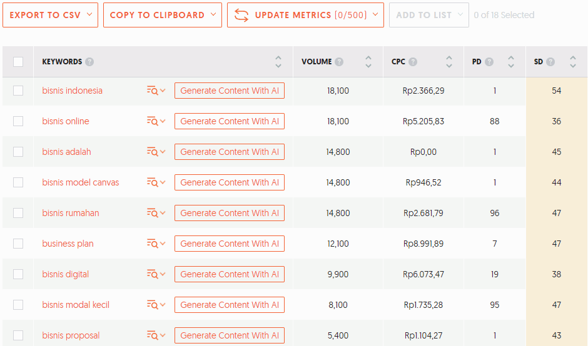The image size is (588, 346).
Task: Click the question mark icon beside PD
Action: 489,62
